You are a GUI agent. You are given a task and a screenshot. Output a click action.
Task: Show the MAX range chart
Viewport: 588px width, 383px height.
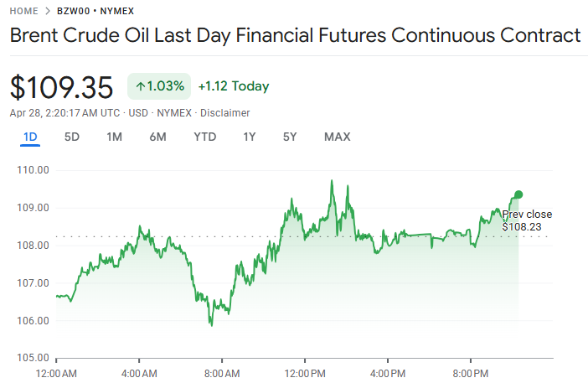[x=337, y=137]
